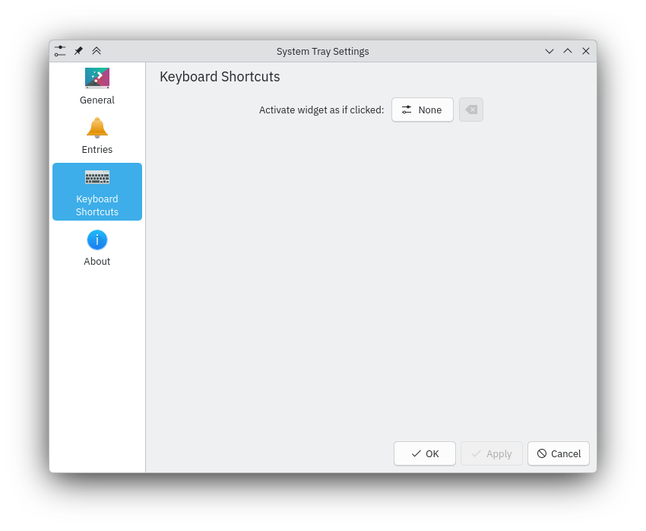
Task: Click the None shortcut button
Action: (x=423, y=110)
